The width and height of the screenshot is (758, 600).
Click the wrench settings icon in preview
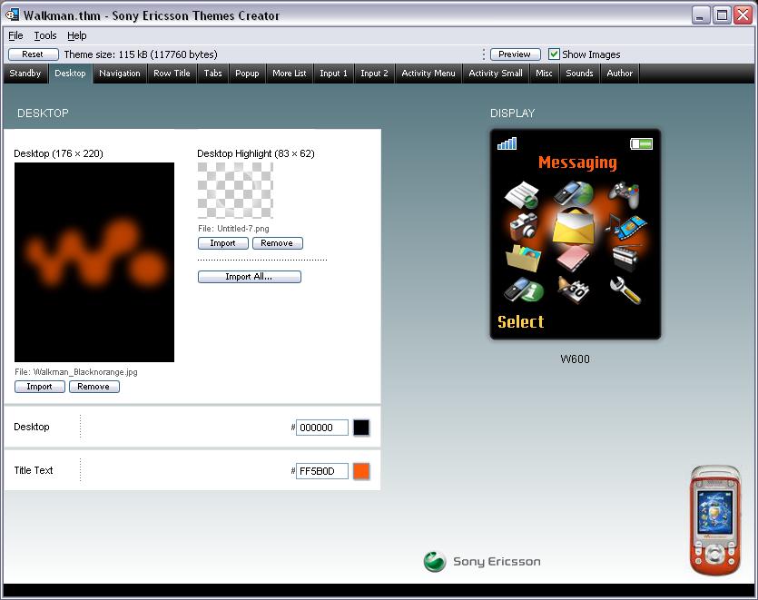pyautogui.click(x=625, y=290)
